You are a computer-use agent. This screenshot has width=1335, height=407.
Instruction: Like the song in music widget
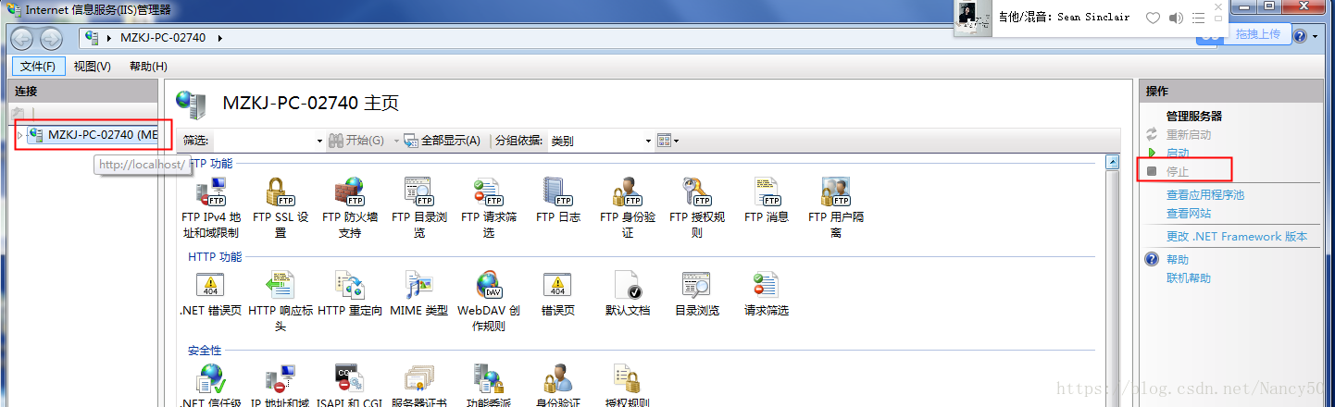[x=1153, y=18]
